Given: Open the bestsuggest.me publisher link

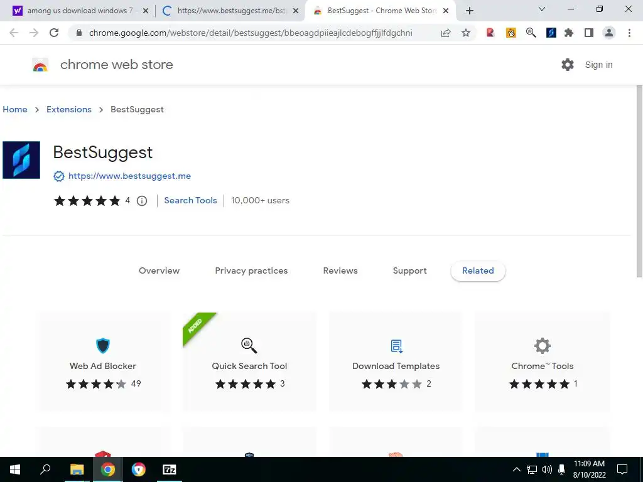Looking at the screenshot, I should point(129,176).
